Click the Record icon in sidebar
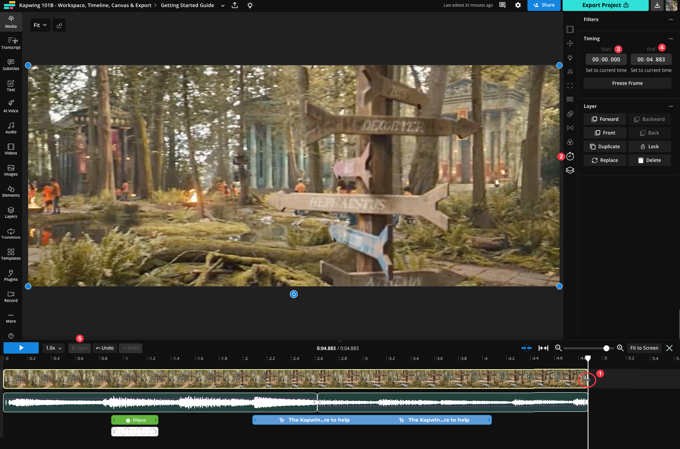Image resolution: width=680 pixels, height=449 pixels. click(x=11, y=296)
